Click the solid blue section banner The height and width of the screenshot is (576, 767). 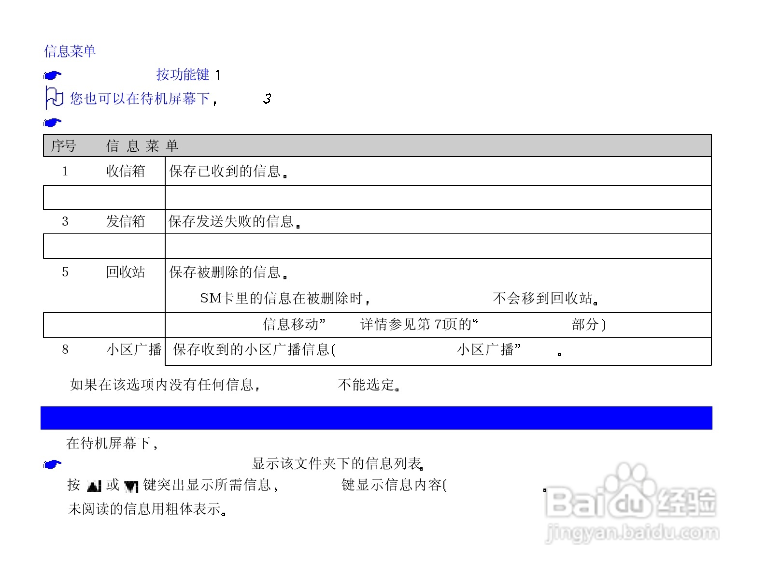click(x=376, y=418)
